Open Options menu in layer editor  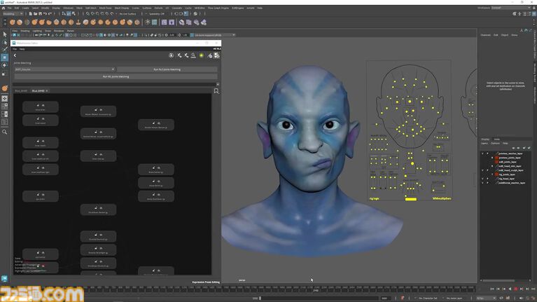pos(495,143)
